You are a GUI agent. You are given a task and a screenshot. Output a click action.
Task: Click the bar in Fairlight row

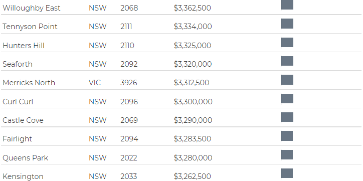[287, 136]
